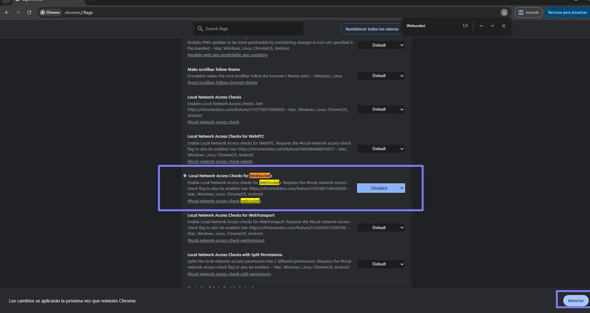
Task: Click Restablecer todos los valores button
Action: click(372, 29)
